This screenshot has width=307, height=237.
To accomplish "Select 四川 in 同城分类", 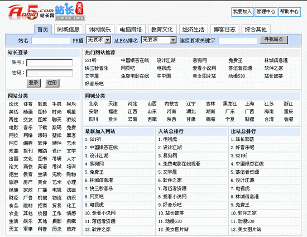I will 93,119.
